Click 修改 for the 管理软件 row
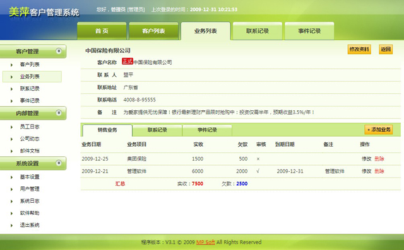 366,171
